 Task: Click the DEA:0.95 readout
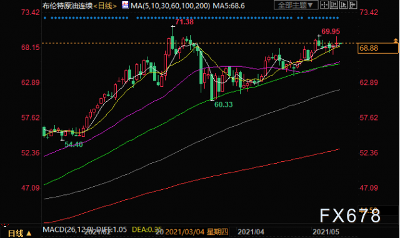click(147, 230)
